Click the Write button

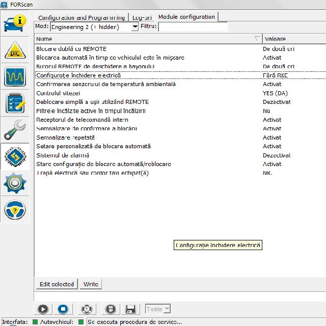[x=91, y=284]
